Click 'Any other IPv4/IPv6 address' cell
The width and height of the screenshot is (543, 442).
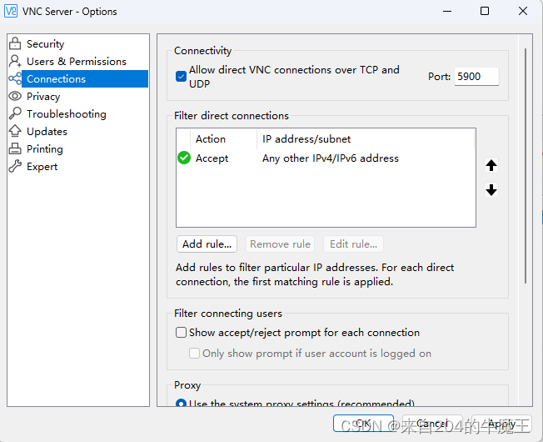coord(331,158)
